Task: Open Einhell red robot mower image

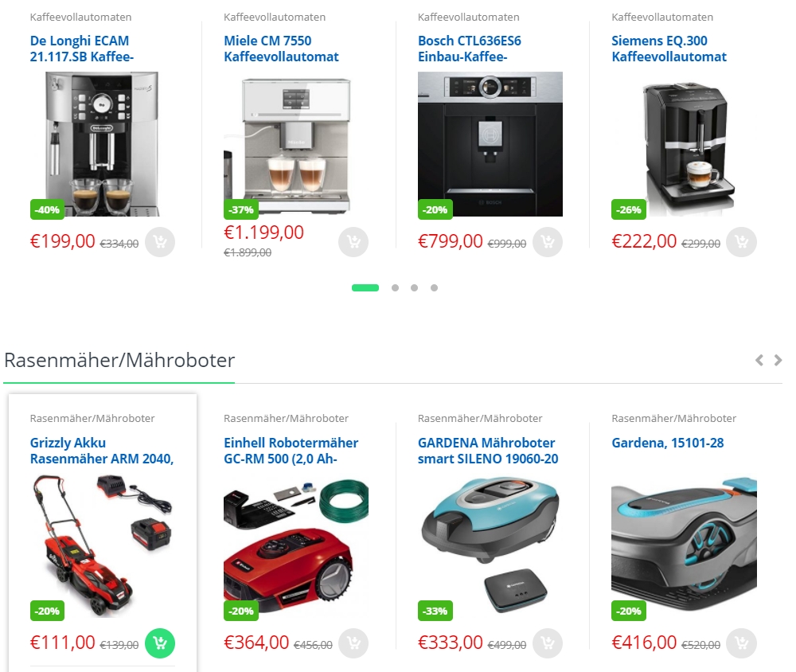Action: [296, 546]
